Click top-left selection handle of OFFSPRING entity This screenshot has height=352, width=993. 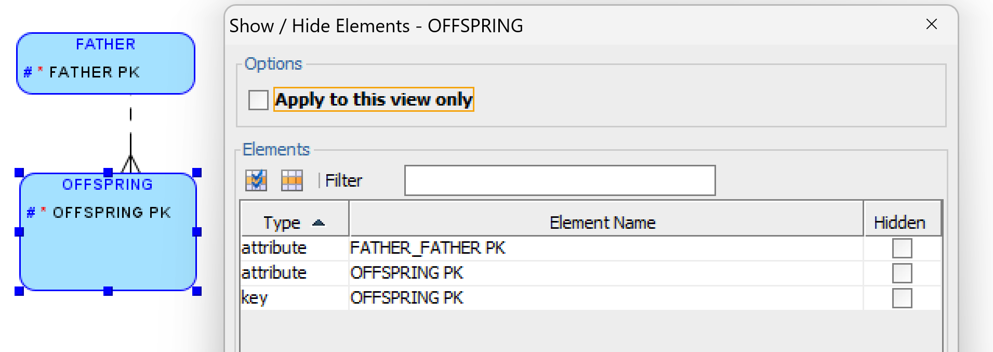[19, 173]
